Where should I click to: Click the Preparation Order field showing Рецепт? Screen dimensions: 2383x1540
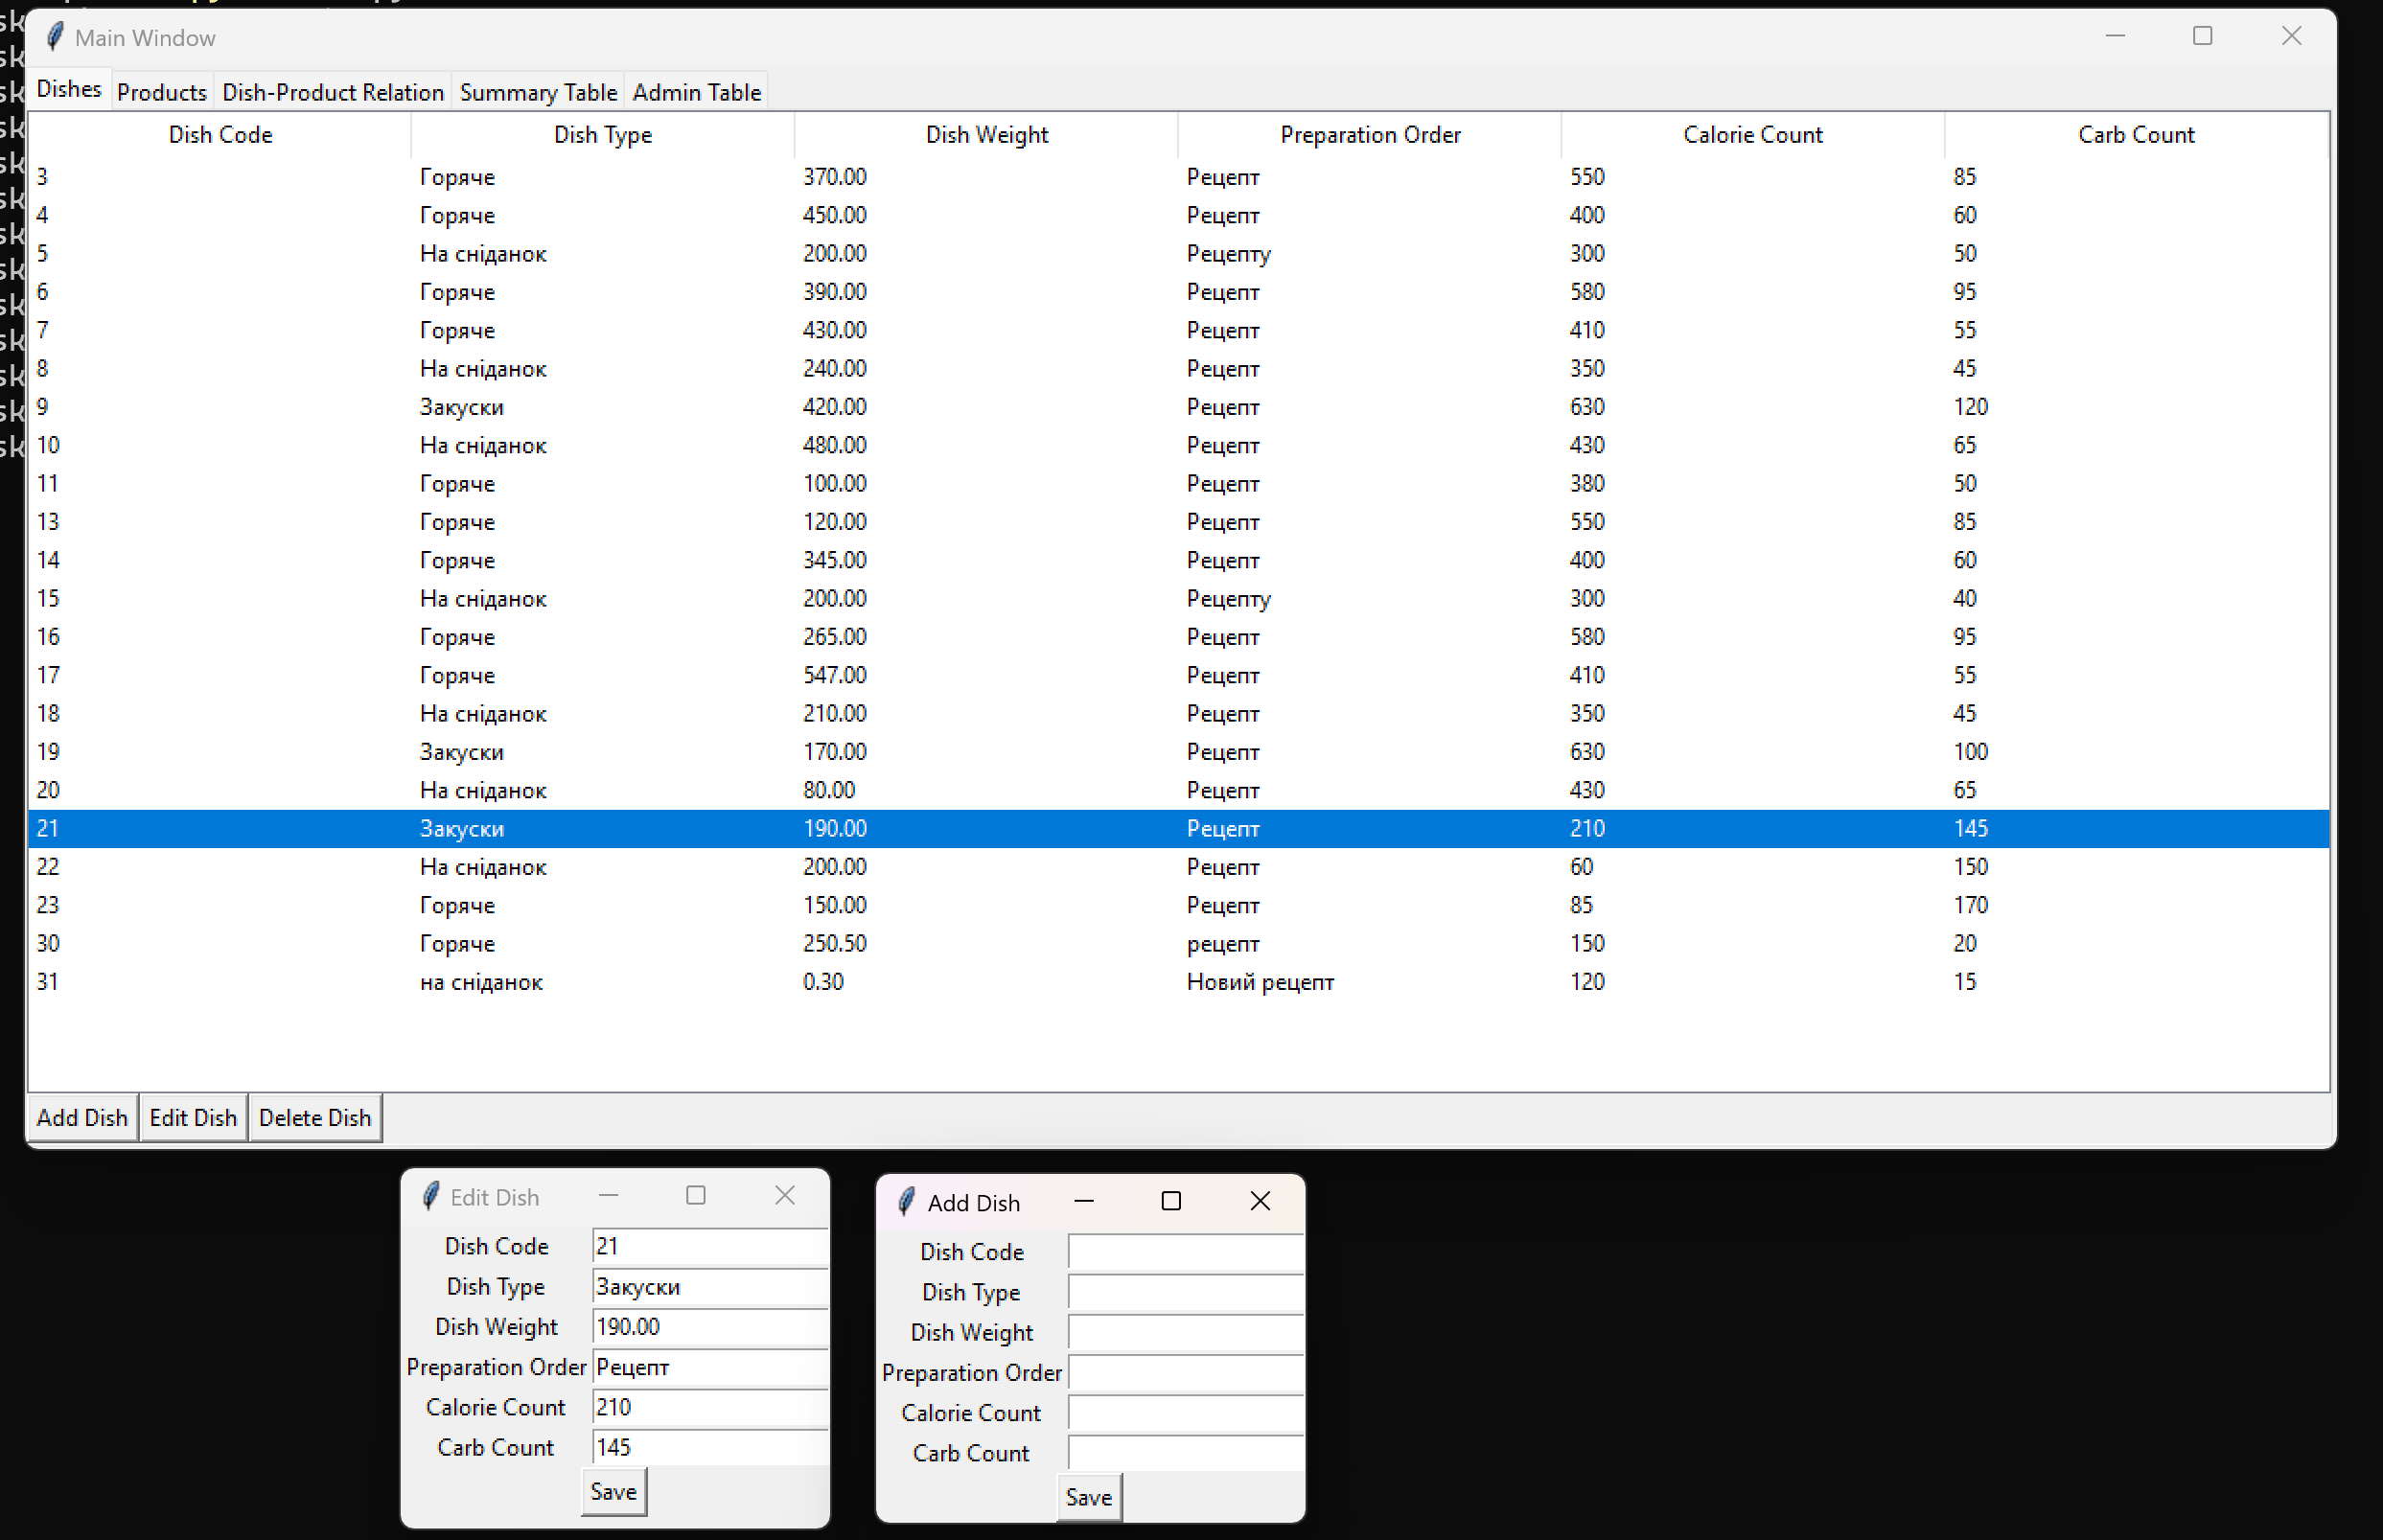pos(709,1366)
